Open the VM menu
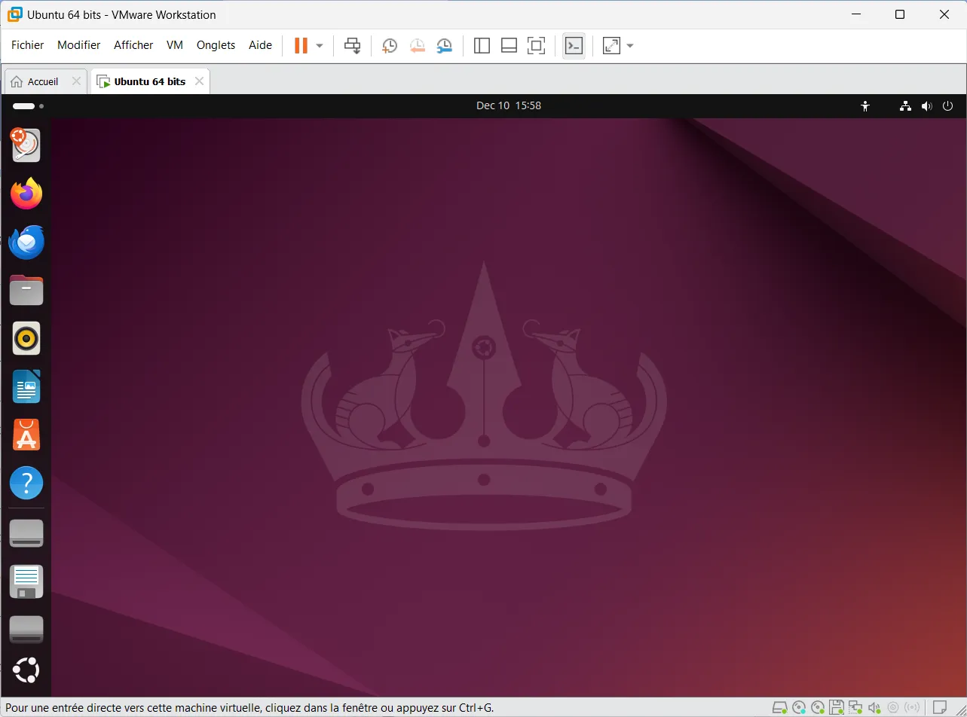The height and width of the screenshot is (717, 967). [175, 45]
